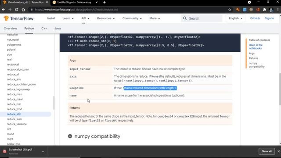This screenshot has height=158, width=281.
Task: Open not_equal in sidebar
Action: (13, 39)
